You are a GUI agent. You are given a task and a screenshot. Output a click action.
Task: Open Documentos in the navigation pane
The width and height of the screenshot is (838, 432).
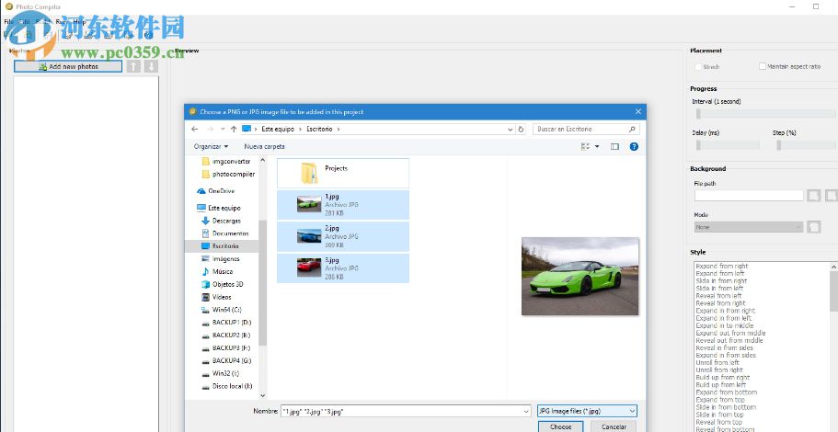[x=230, y=233]
